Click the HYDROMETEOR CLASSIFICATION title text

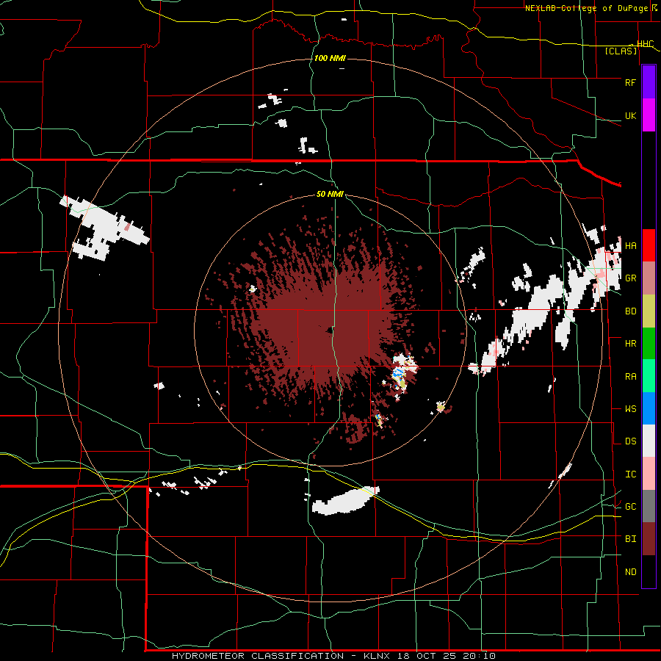pos(258,656)
